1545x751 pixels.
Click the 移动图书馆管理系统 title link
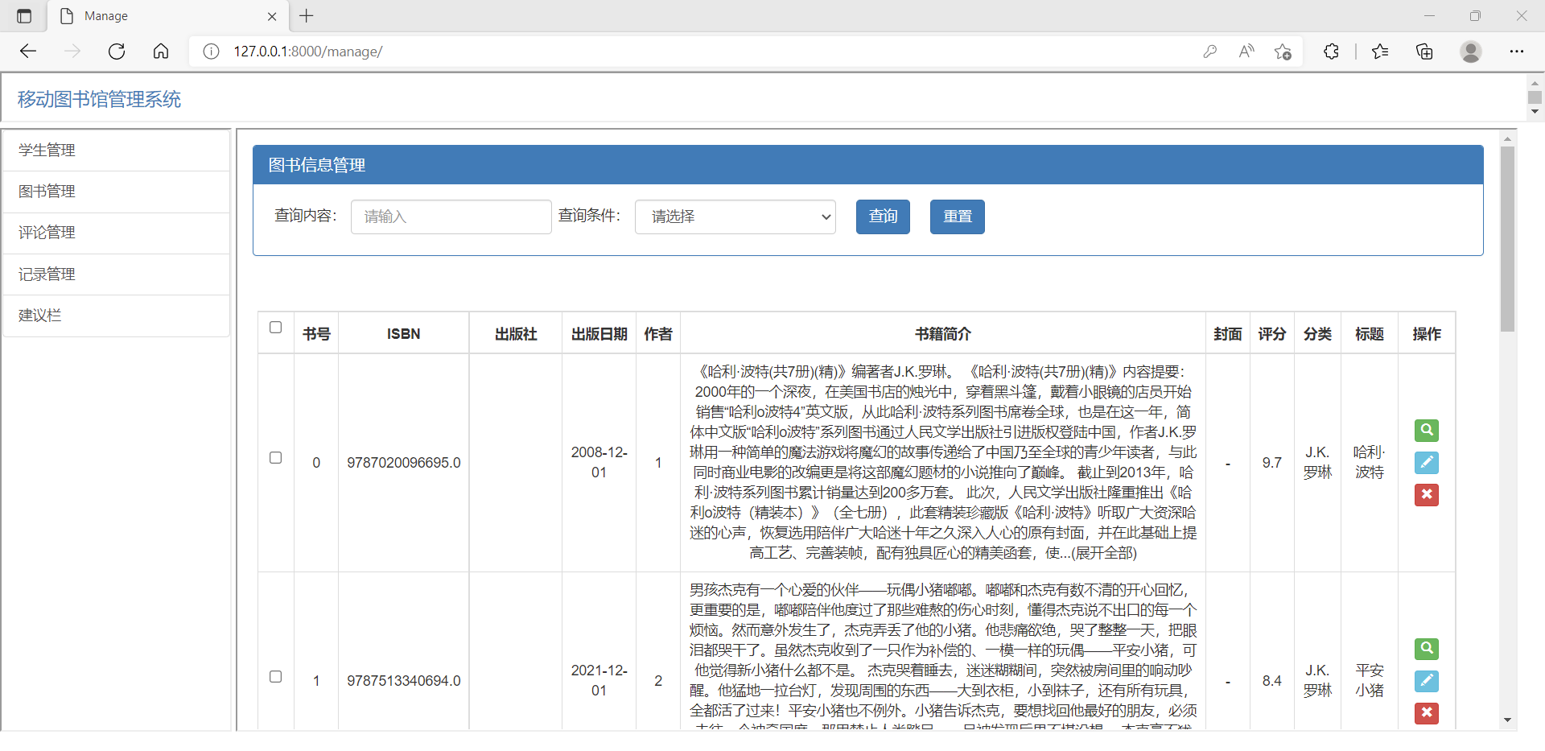(x=99, y=99)
